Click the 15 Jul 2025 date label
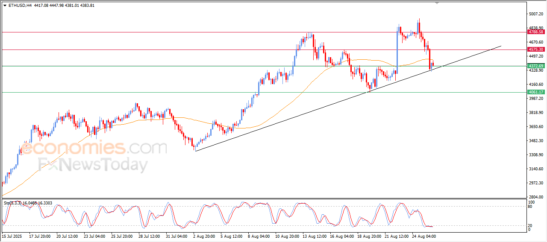 coord(12,236)
